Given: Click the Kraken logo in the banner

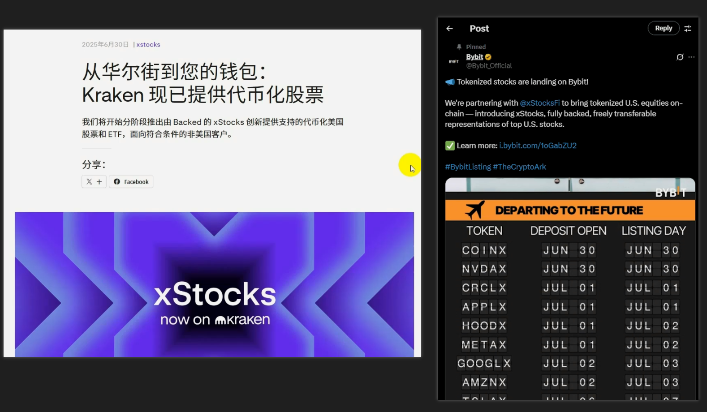Looking at the screenshot, I should [x=242, y=320].
